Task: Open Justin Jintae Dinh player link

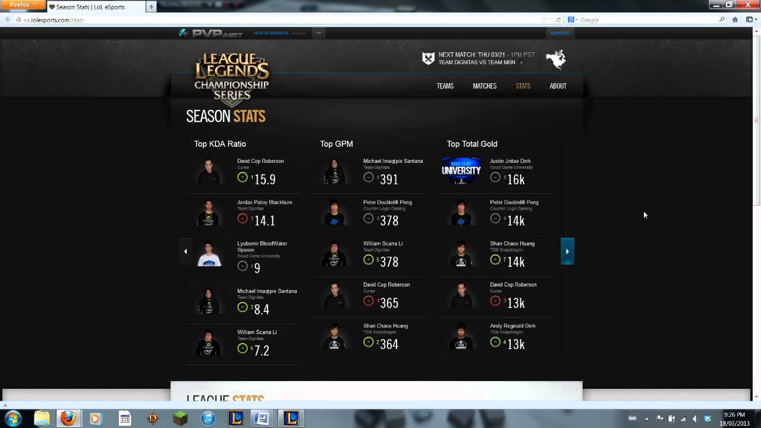Action: 510,161
